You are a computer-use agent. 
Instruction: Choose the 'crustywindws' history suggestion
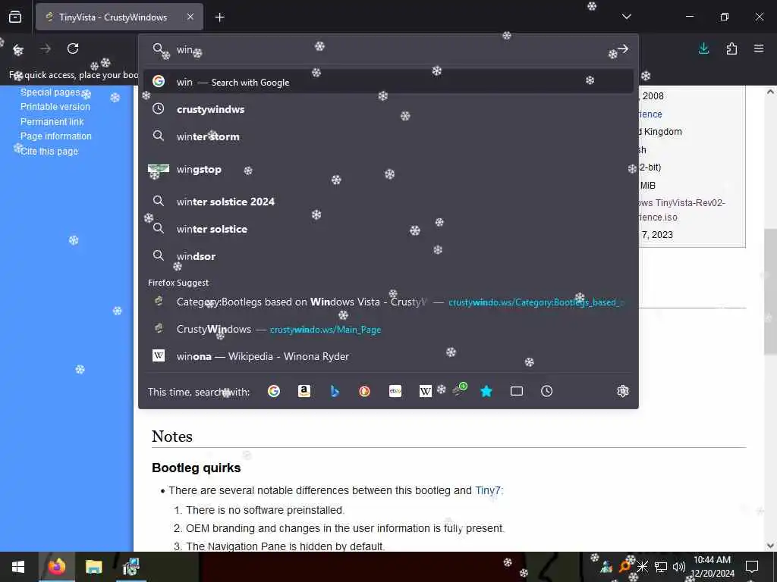(388, 109)
